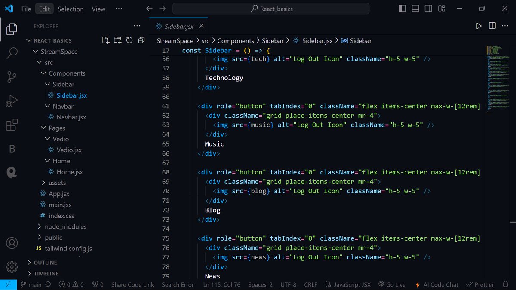
Task: Synchronize changes icon in status bar
Action: coord(48,284)
